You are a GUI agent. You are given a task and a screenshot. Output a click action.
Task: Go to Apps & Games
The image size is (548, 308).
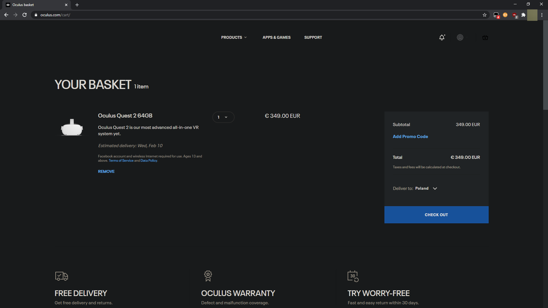tap(276, 37)
